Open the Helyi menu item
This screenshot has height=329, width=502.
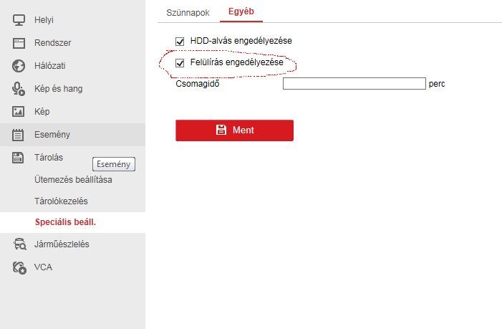(x=72, y=20)
